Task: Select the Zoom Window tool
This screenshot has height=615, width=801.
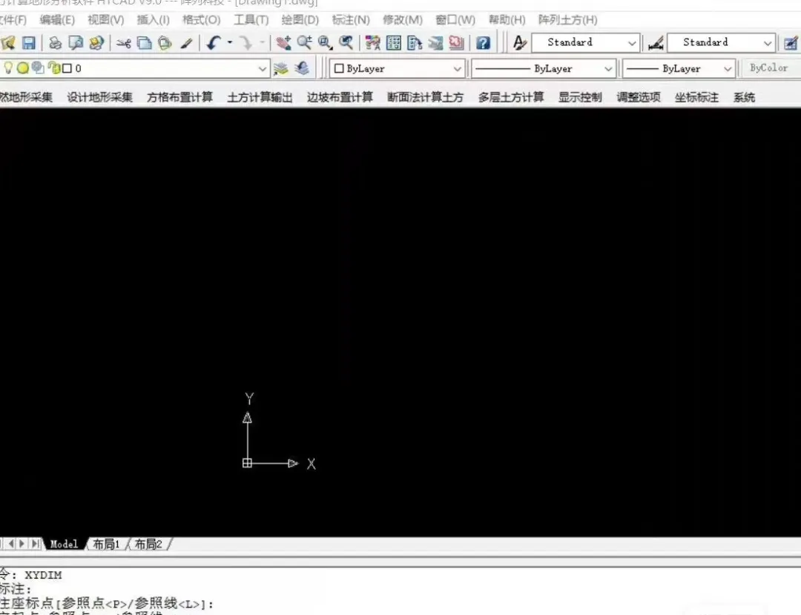Action: [326, 43]
